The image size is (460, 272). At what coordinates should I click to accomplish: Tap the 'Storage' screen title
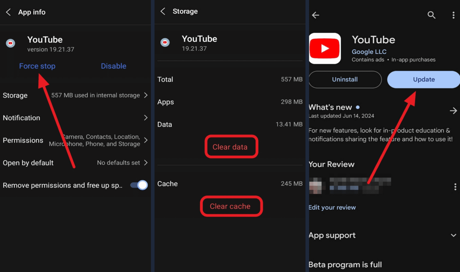(185, 11)
